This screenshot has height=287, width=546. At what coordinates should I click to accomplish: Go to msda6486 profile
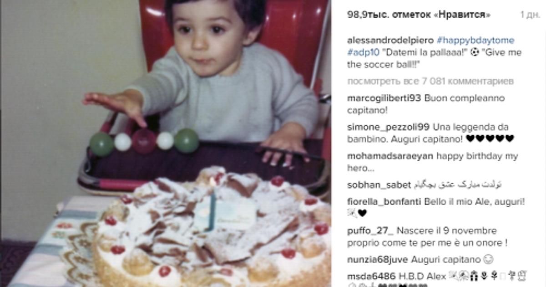[371, 276]
